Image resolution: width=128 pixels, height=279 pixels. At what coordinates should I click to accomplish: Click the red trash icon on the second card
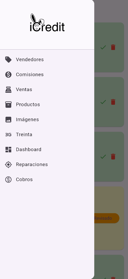(x=113, y=102)
